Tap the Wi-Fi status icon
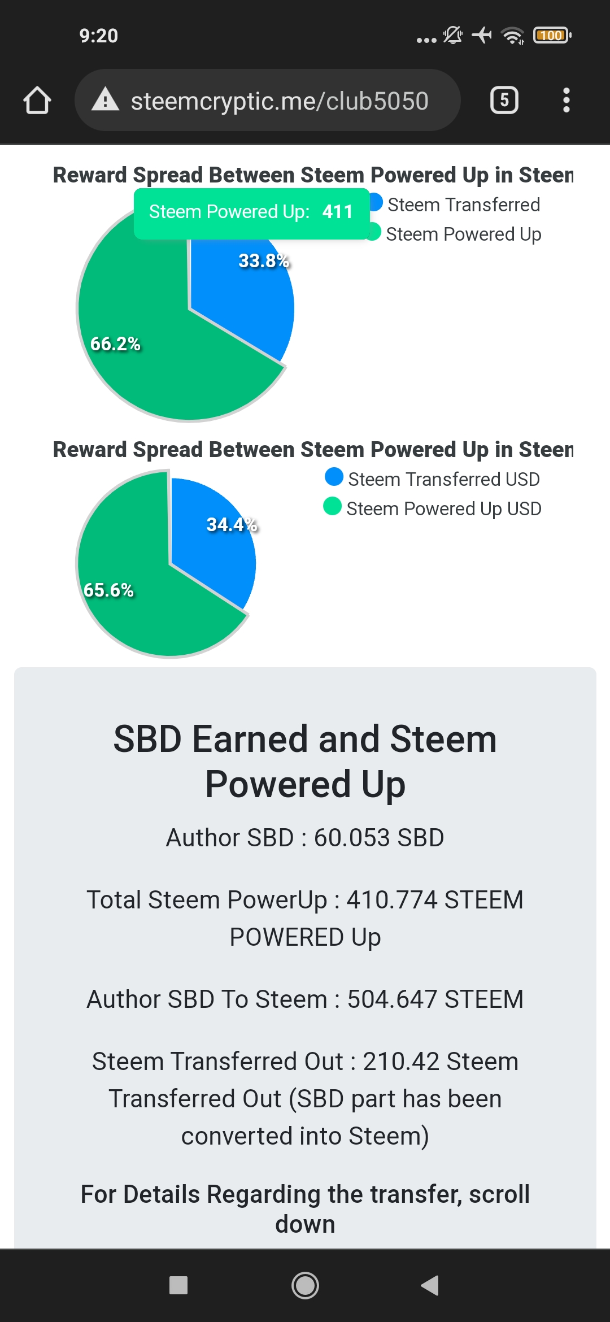The height and width of the screenshot is (1322, 610). tap(513, 36)
